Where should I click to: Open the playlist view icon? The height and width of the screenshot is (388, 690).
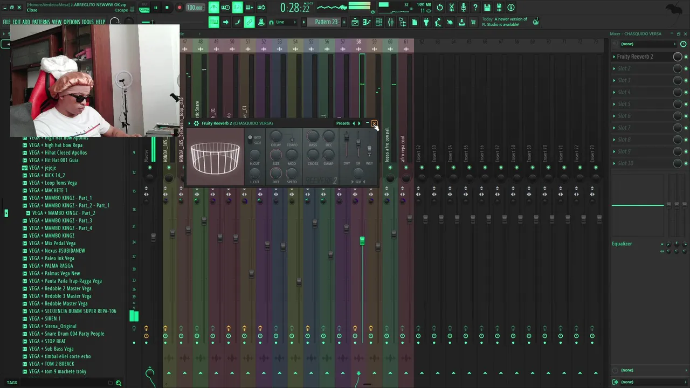[355, 22]
